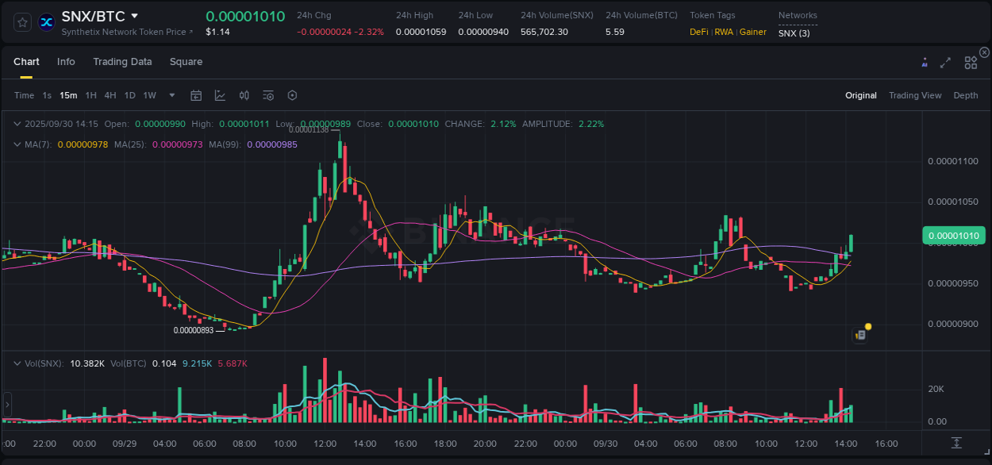Select the 1H timeframe
992x465 pixels.
(91, 95)
